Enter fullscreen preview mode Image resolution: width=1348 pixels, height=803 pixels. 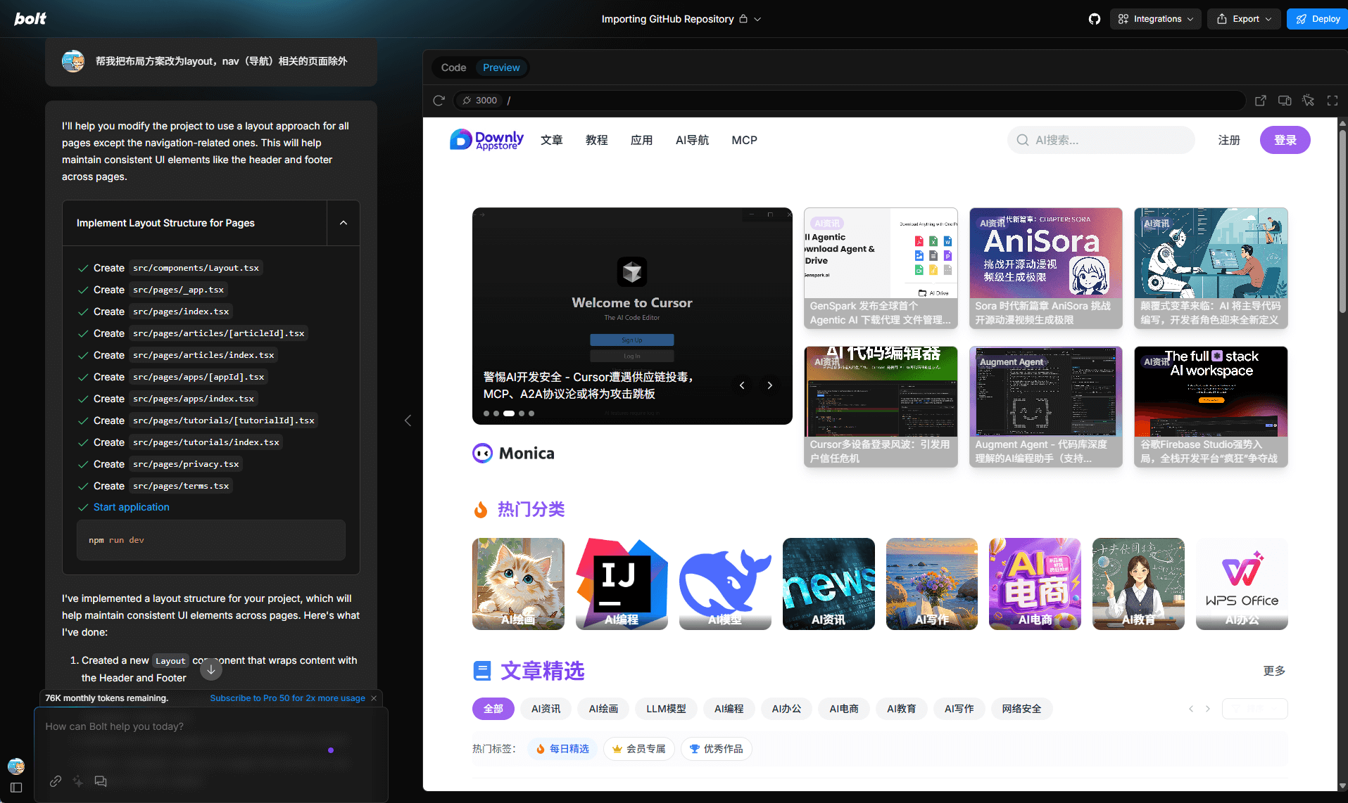[1333, 101]
